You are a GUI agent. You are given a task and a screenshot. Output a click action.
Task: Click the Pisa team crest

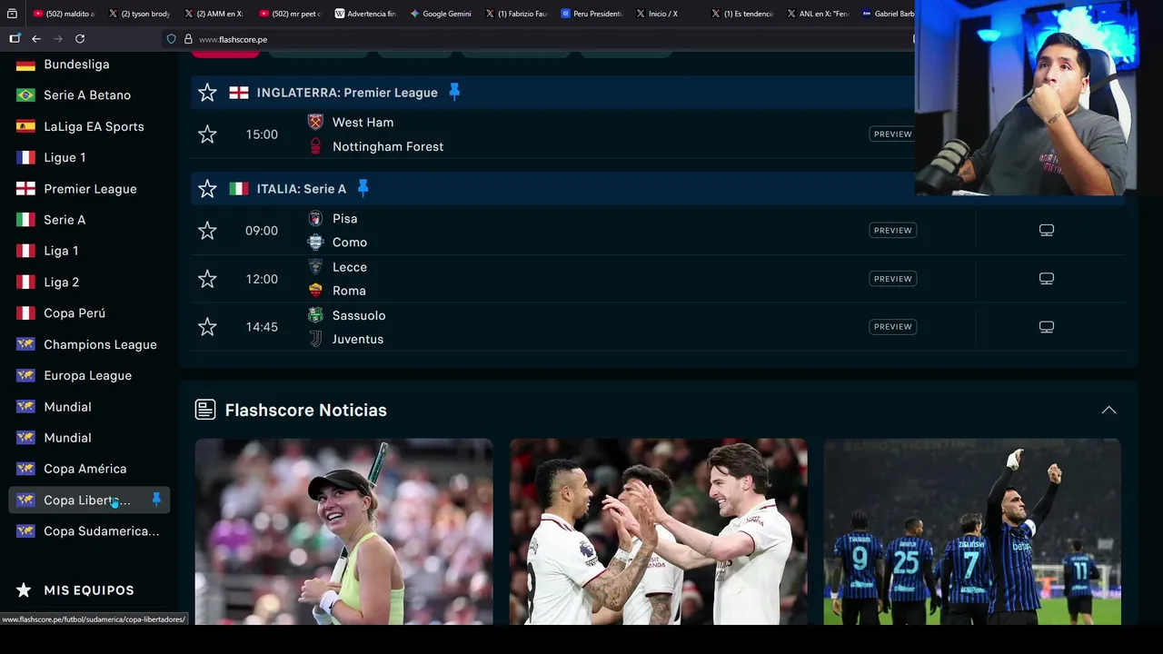(x=315, y=219)
